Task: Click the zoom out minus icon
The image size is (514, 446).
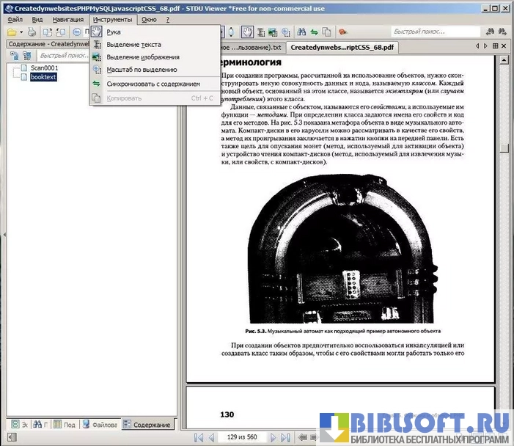Action: click(78, 32)
